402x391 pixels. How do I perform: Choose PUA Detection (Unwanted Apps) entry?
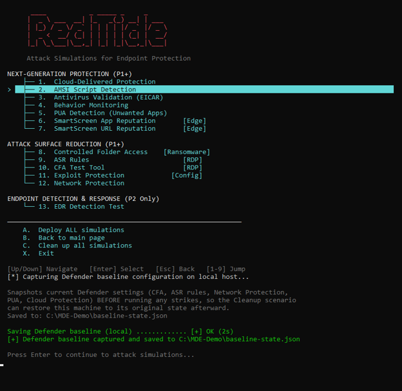pyautogui.click(x=102, y=113)
